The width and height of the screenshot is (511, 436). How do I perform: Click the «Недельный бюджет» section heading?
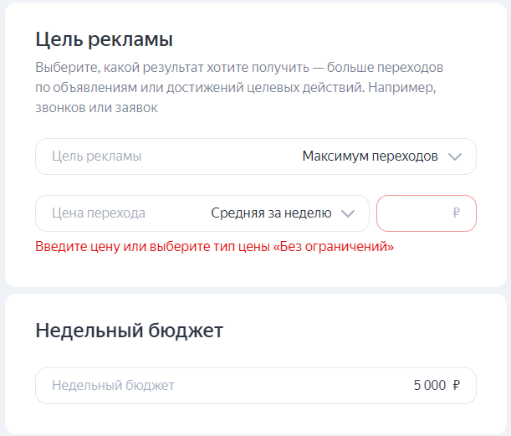pos(129,331)
